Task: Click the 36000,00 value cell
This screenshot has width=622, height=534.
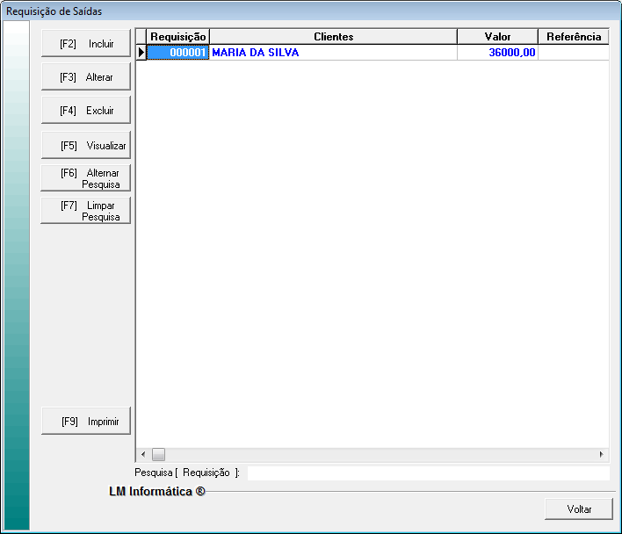Action: tap(497, 53)
